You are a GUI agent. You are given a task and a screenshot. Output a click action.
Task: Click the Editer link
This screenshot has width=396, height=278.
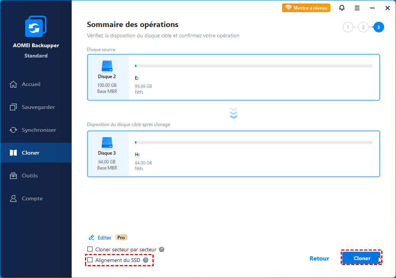pyautogui.click(x=104, y=238)
